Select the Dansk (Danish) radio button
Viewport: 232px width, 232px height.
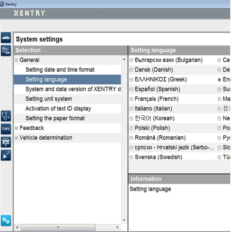(131, 70)
